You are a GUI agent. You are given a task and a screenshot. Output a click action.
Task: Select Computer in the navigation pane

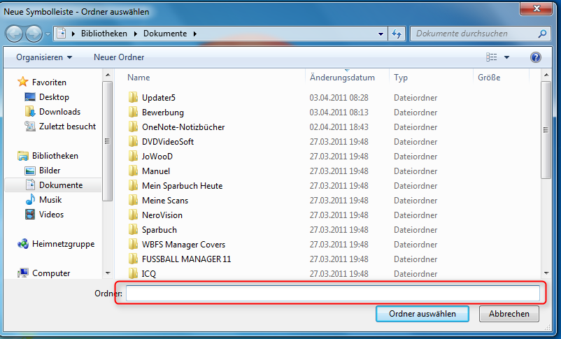pos(51,273)
